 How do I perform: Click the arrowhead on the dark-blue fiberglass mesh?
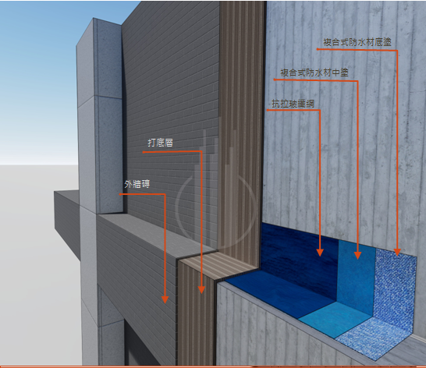click(x=320, y=253)
